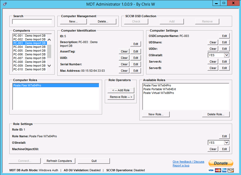Edit the OSDComputerName setting

pos(224,36)
